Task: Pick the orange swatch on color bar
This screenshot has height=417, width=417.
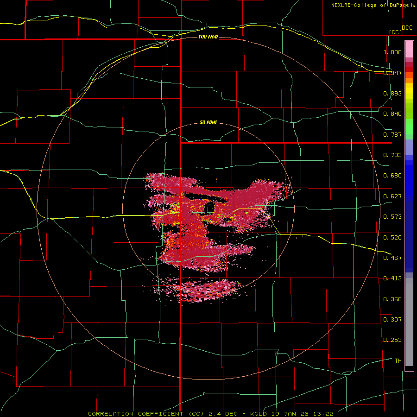Action: tap(409, 80)
